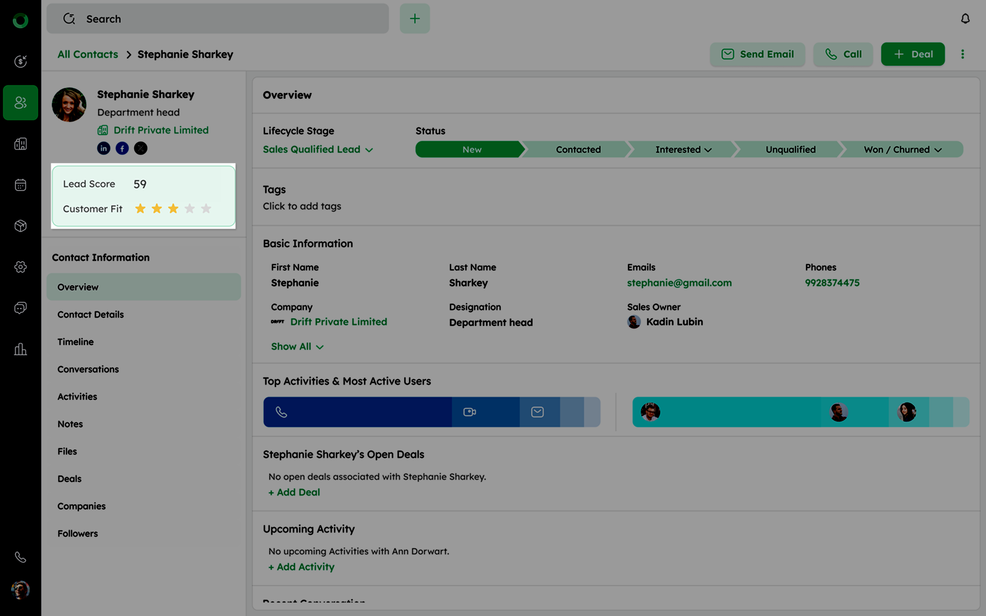Expand the Sales Qualified Lead dropdown
This screenshot has height=616, width=986.
[318, 149]
